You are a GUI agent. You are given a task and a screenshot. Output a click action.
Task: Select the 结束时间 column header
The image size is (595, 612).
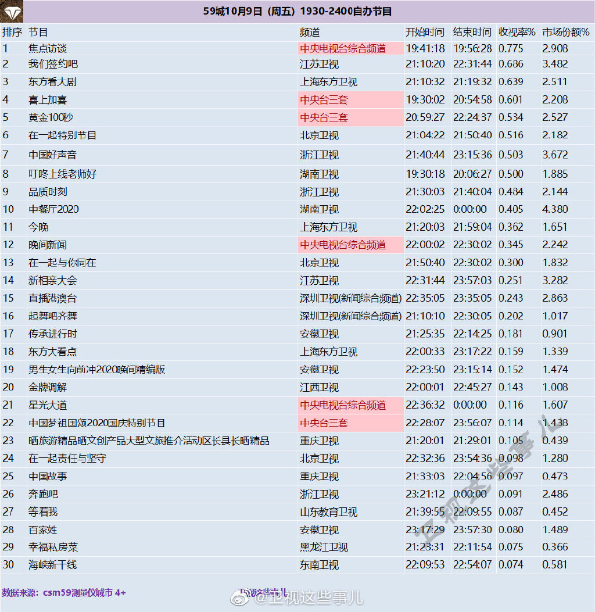[x=472, y=33]
